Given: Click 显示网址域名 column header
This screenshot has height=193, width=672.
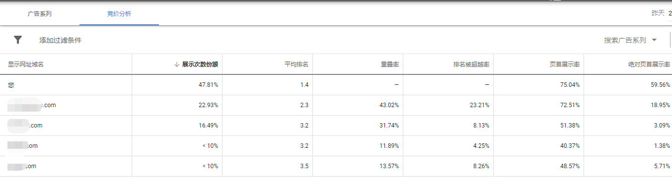Looking at the screenshot, I should (x=26, y=64).
